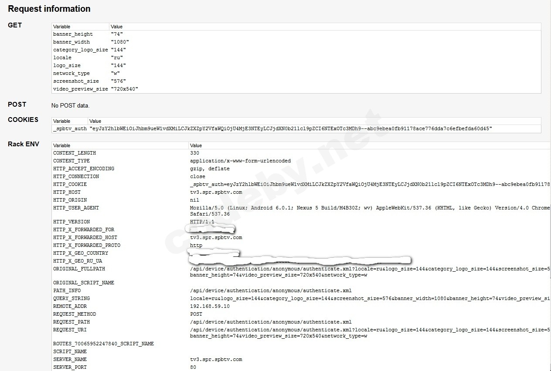Viewport: 551px width, 371px height.
Task: Click the Mozilla/5.0 user agent string
Action: click(x=370, y=211)
